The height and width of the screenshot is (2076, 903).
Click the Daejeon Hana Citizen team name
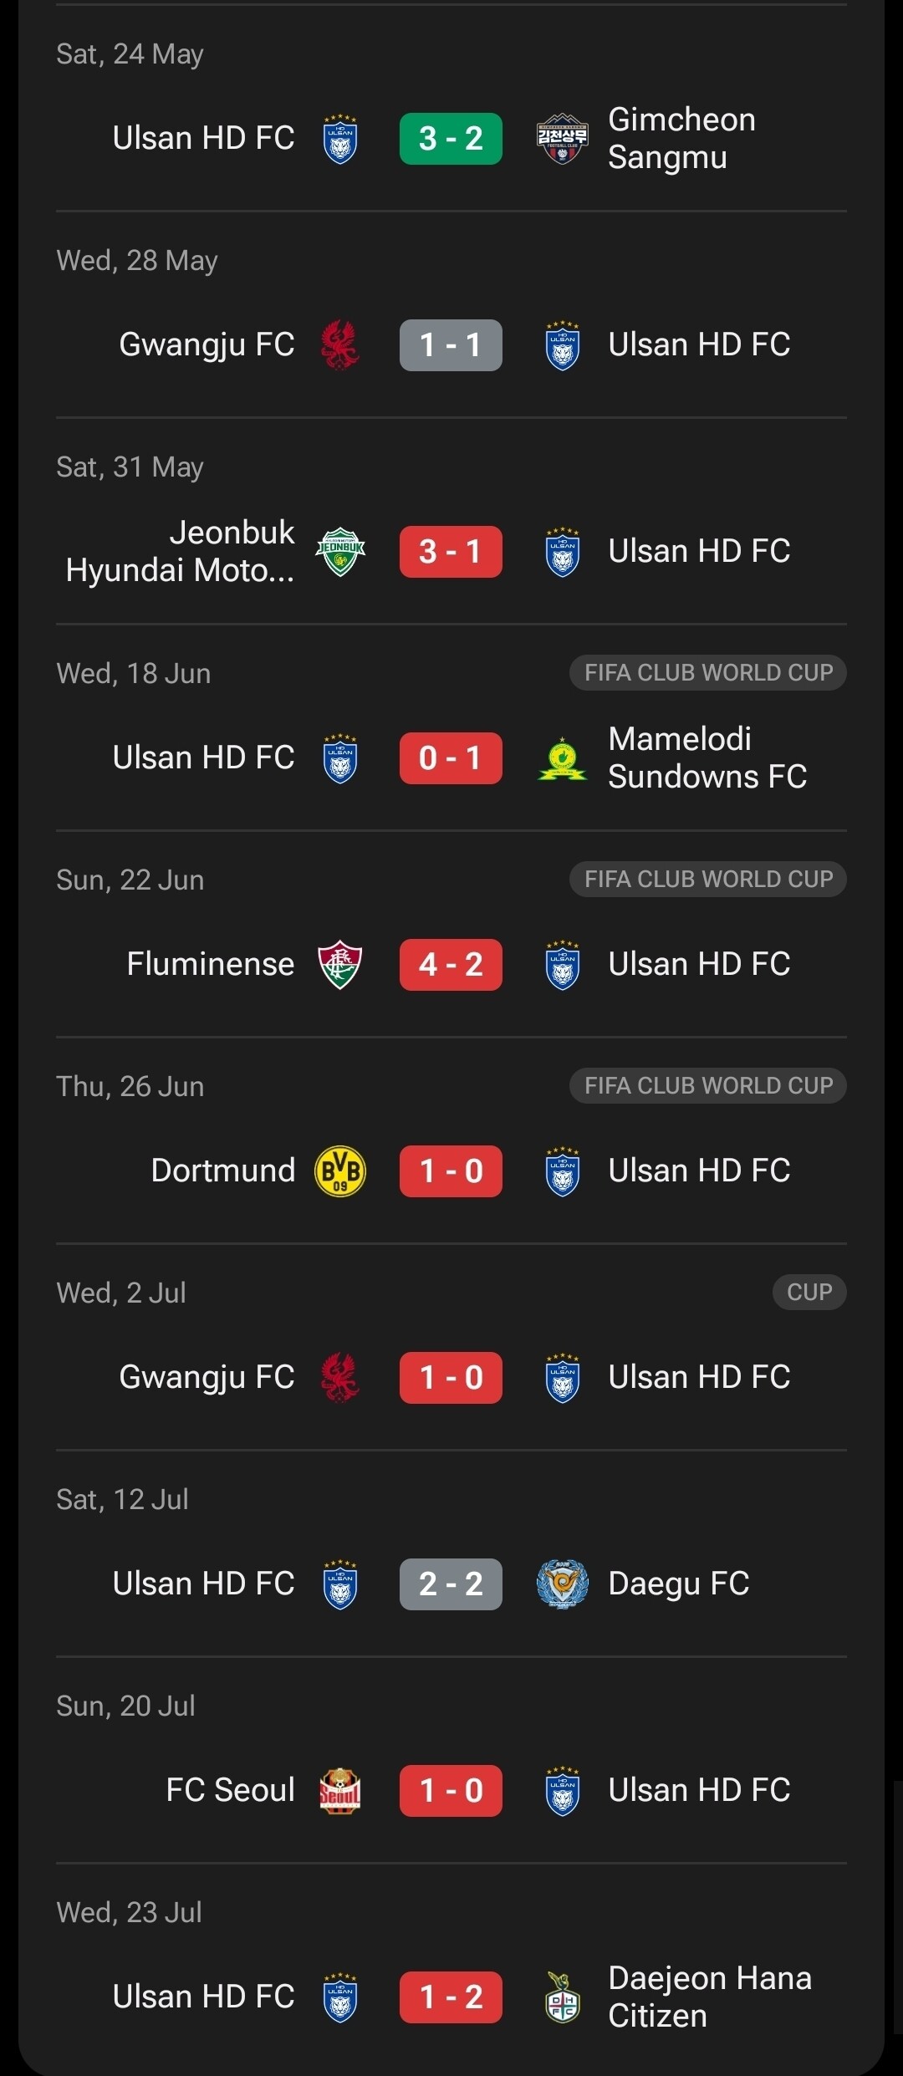(710, 1997)
